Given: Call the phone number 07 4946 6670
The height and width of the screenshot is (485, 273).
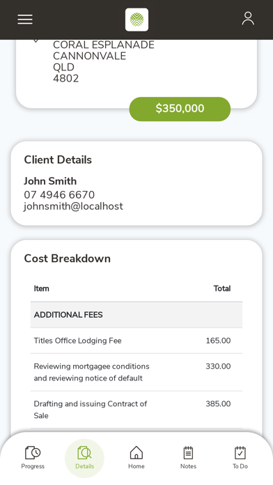Looking at the screenshot, I should point(59,195).
